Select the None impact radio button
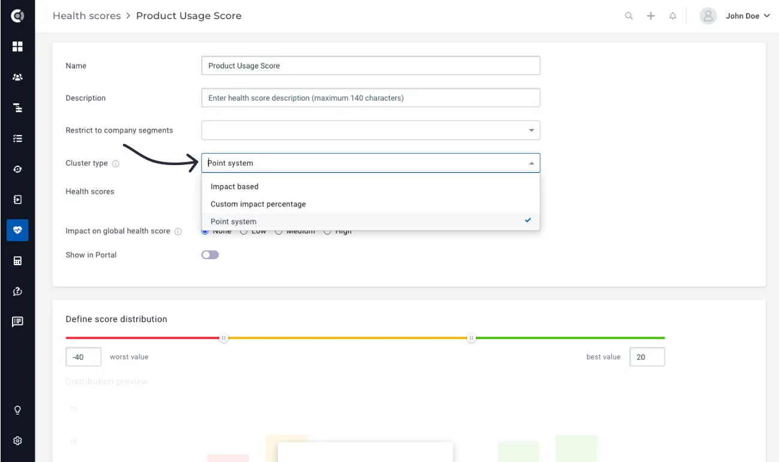The image size is (779, 462). pyautogui.click(x=205, y=232)
